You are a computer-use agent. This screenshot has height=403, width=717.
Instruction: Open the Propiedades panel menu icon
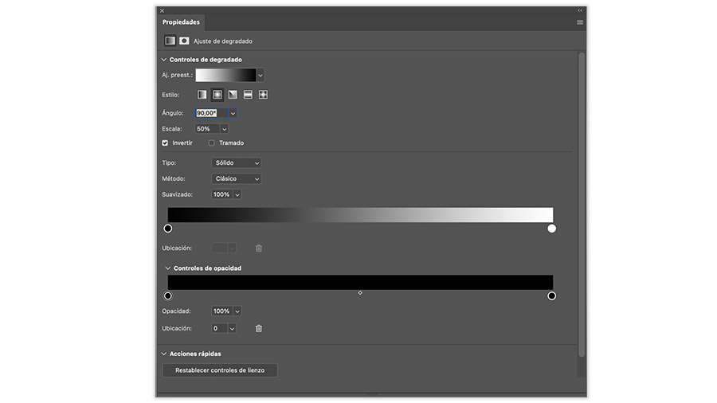(580, 22)
